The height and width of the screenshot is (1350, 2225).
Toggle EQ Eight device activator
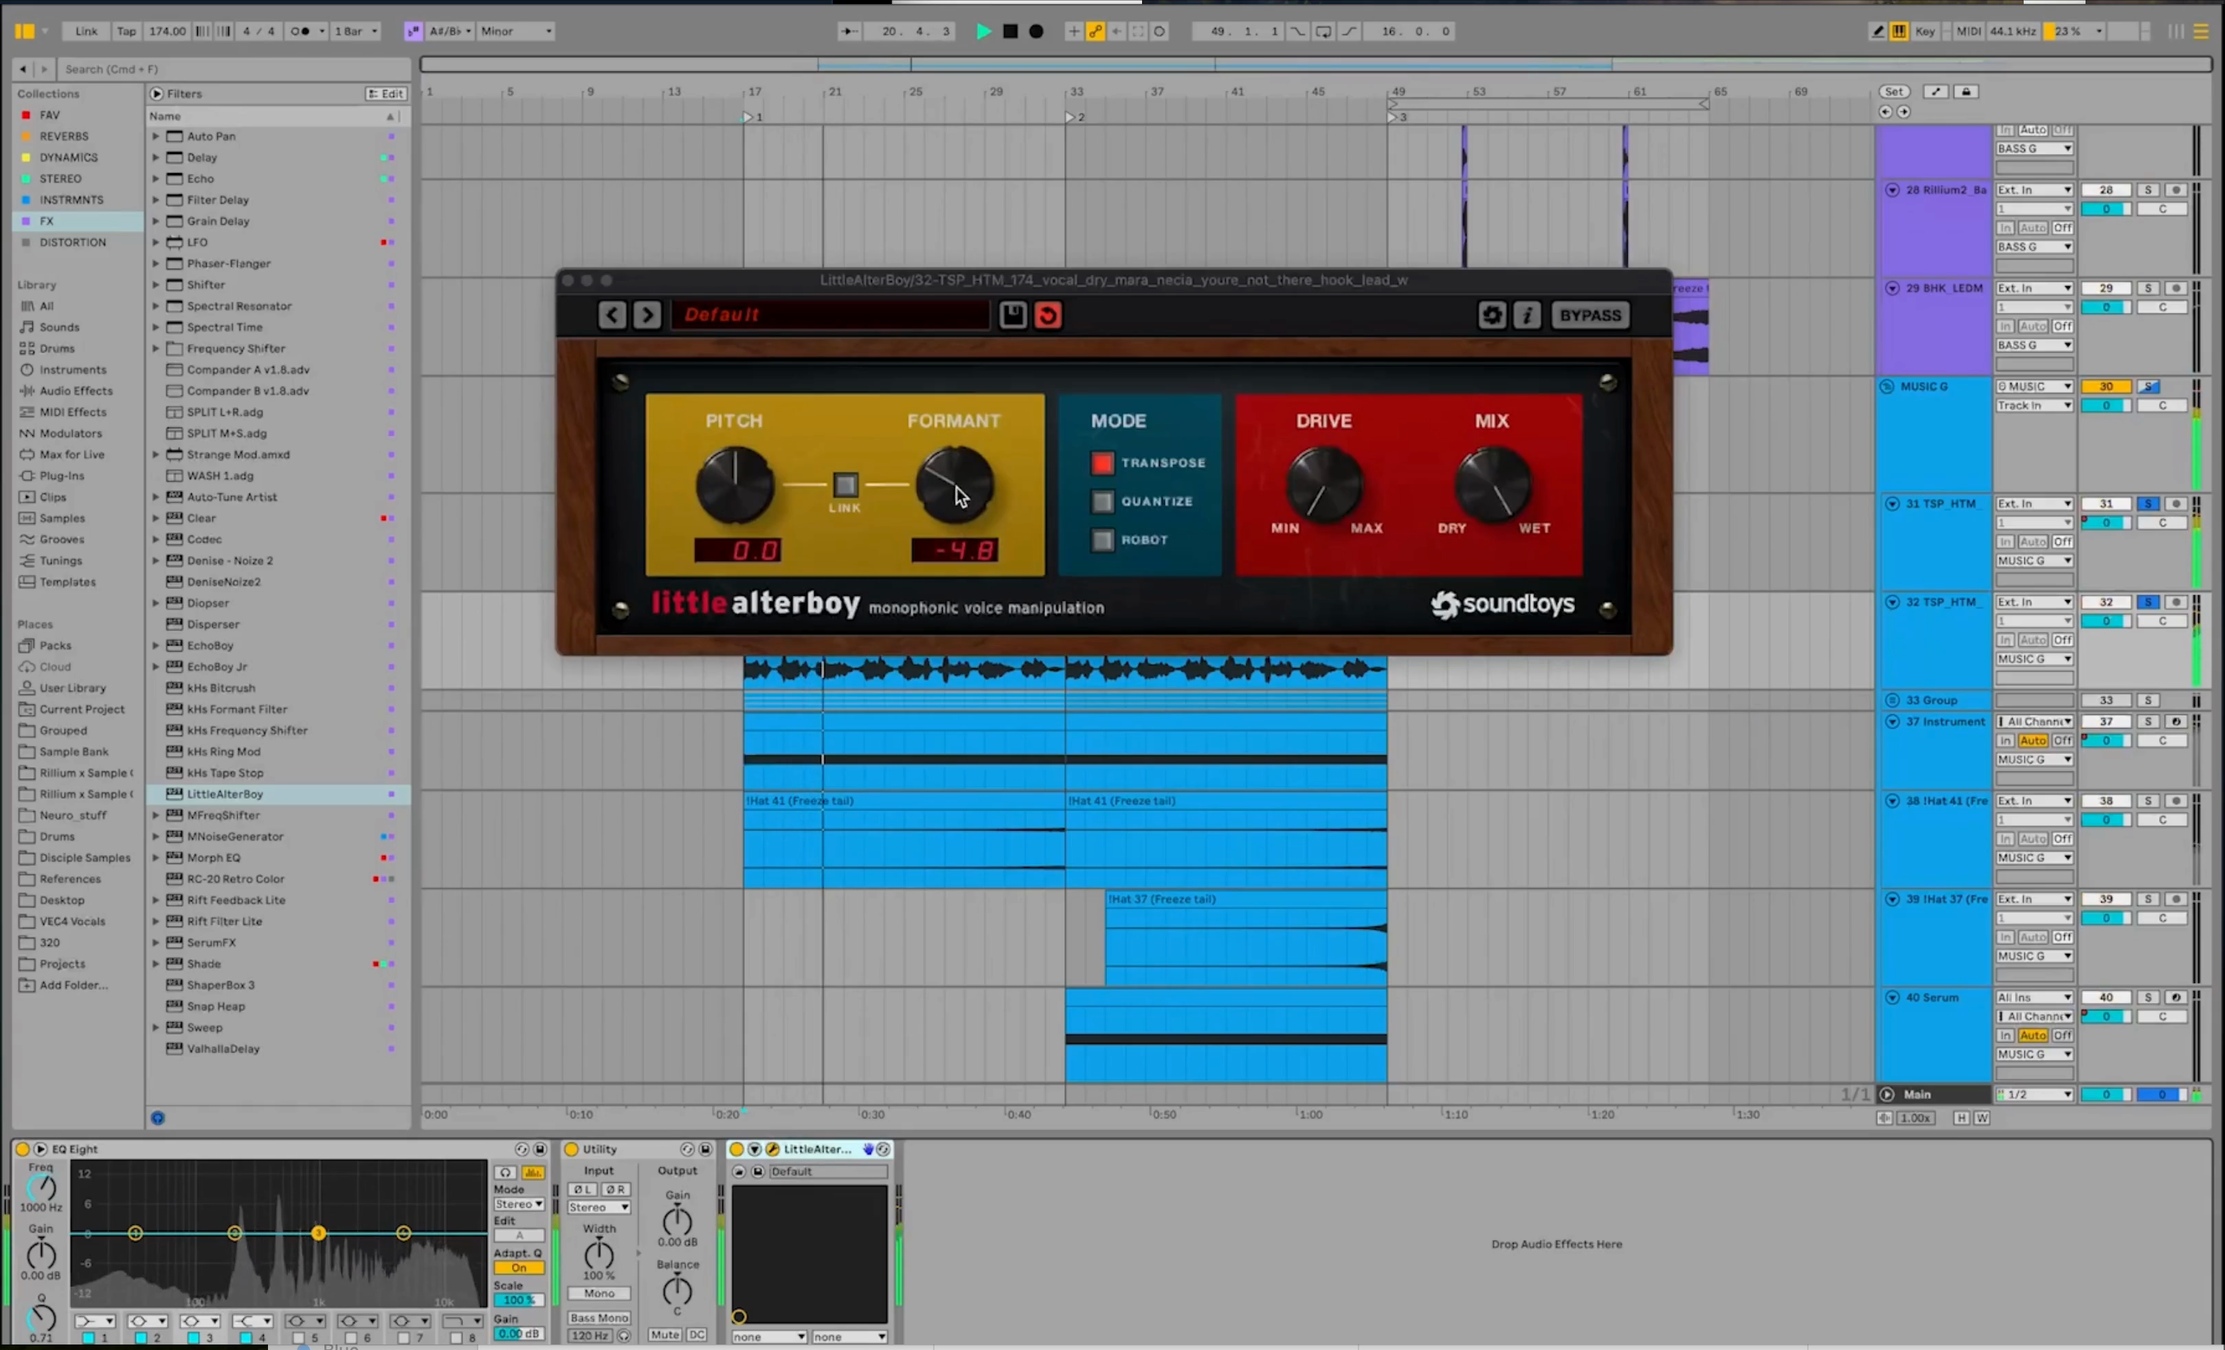23,1149
